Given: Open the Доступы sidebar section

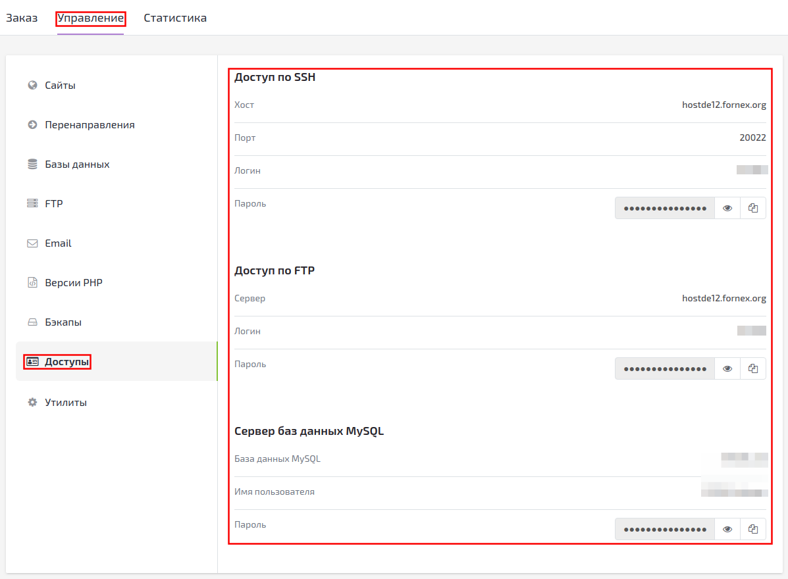Looking at the screenshot, I should click(x=66, y=362).
